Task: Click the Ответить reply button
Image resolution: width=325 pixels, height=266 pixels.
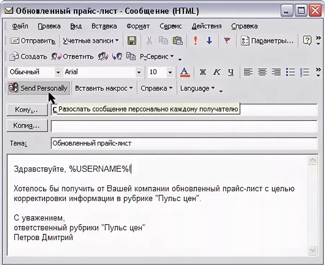Action: pos(73,57)
